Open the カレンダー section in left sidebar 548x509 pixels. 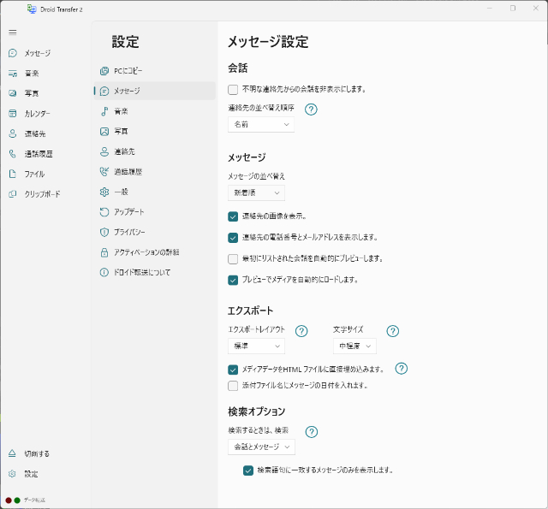[x=37, y=114]
